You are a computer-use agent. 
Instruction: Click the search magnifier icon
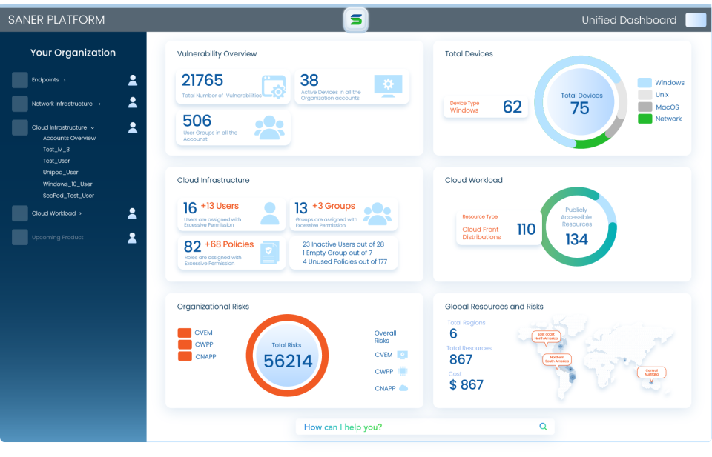(x=543, y=427)
